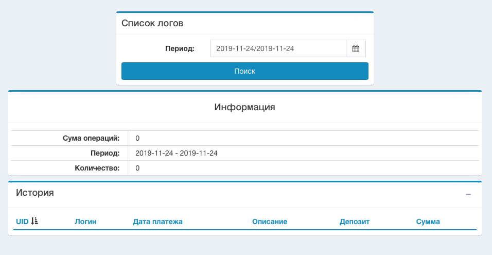Collapse the История panel with minus icon

(468, 194)
